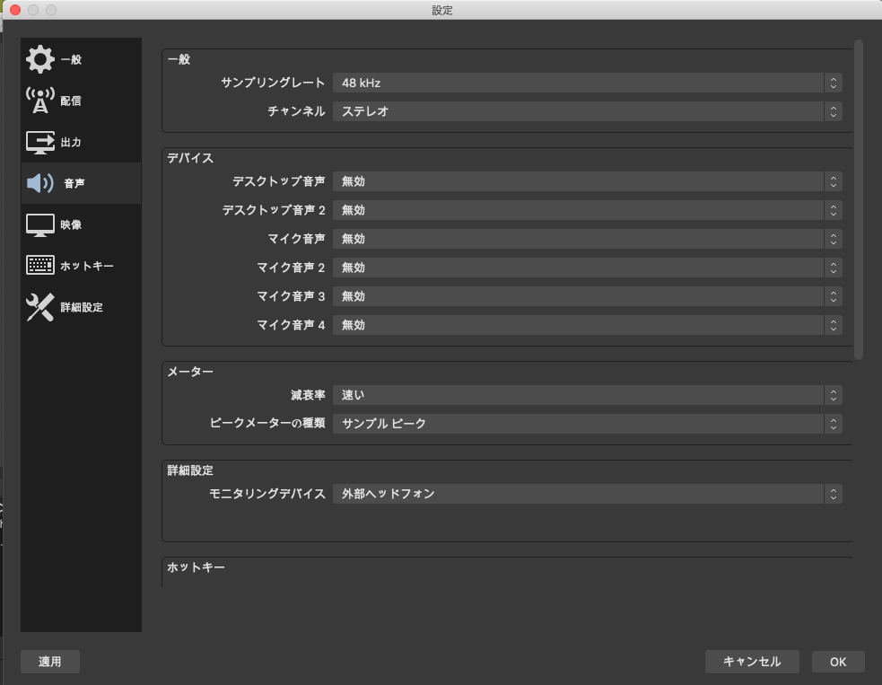Click the モニタリングデバイス label
Screen dimensions: 882x685
pos(267,494)
